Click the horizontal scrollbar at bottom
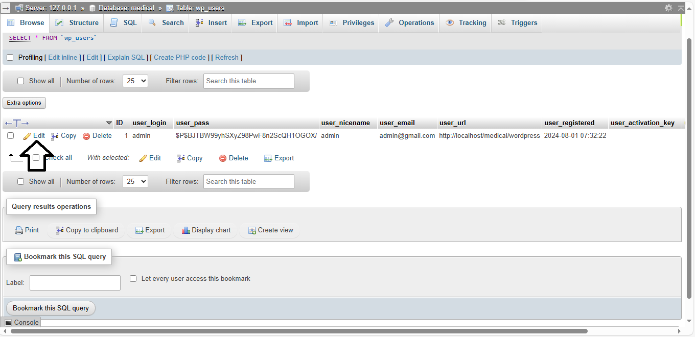Viewport: 695px width, 337px height. (x=299, y=331)
